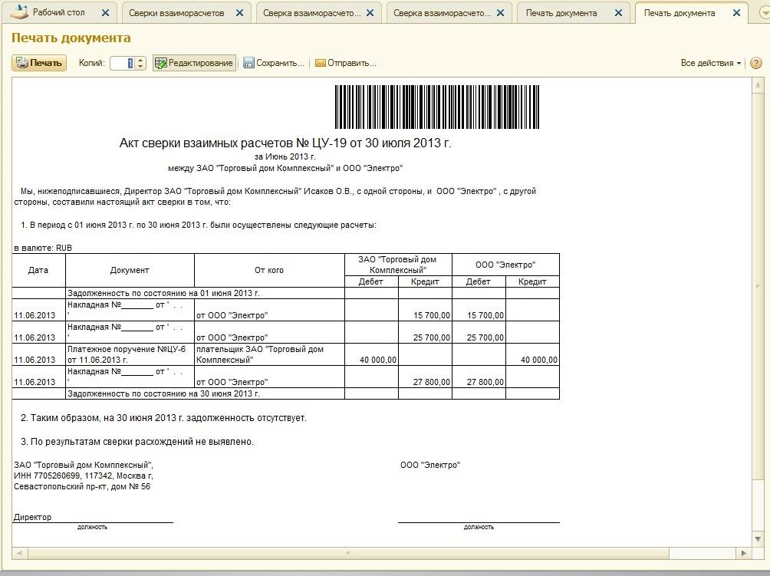Close the Сверки взаиморасчетов tab

240,13
